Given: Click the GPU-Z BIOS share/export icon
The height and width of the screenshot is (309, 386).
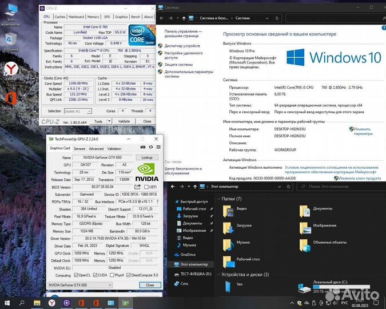Looking at the screenshot, I should [137, 187].
